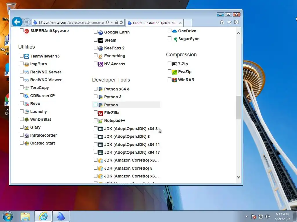Open the address bar search dropdown arrow

tap(112, 22)
